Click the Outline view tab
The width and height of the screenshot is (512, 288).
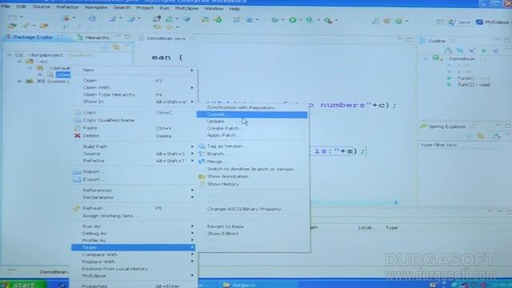[x=436, y=41]
